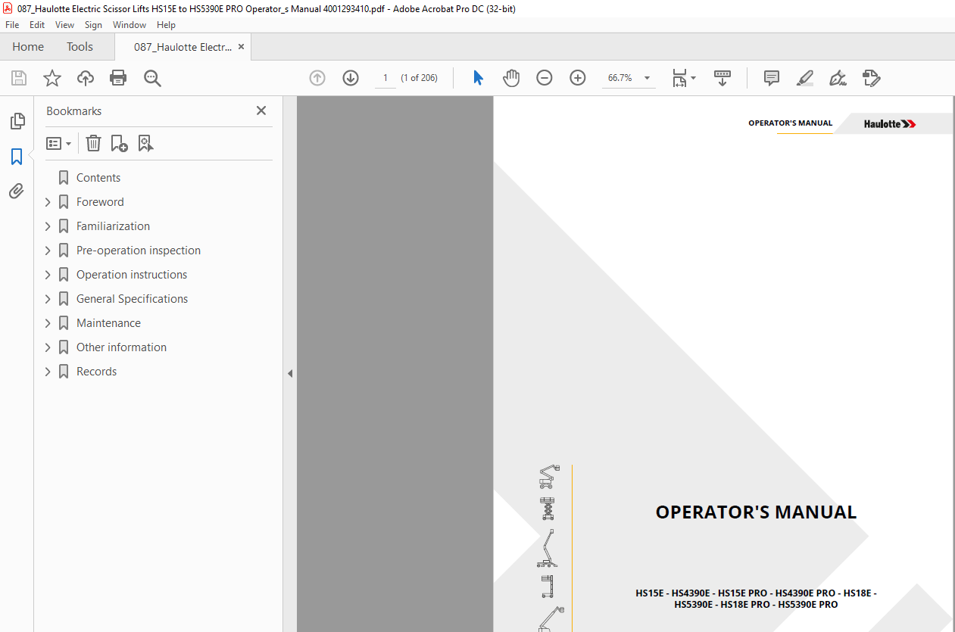
Task: Click the star bookmark file icon
Action: (52, 78)
